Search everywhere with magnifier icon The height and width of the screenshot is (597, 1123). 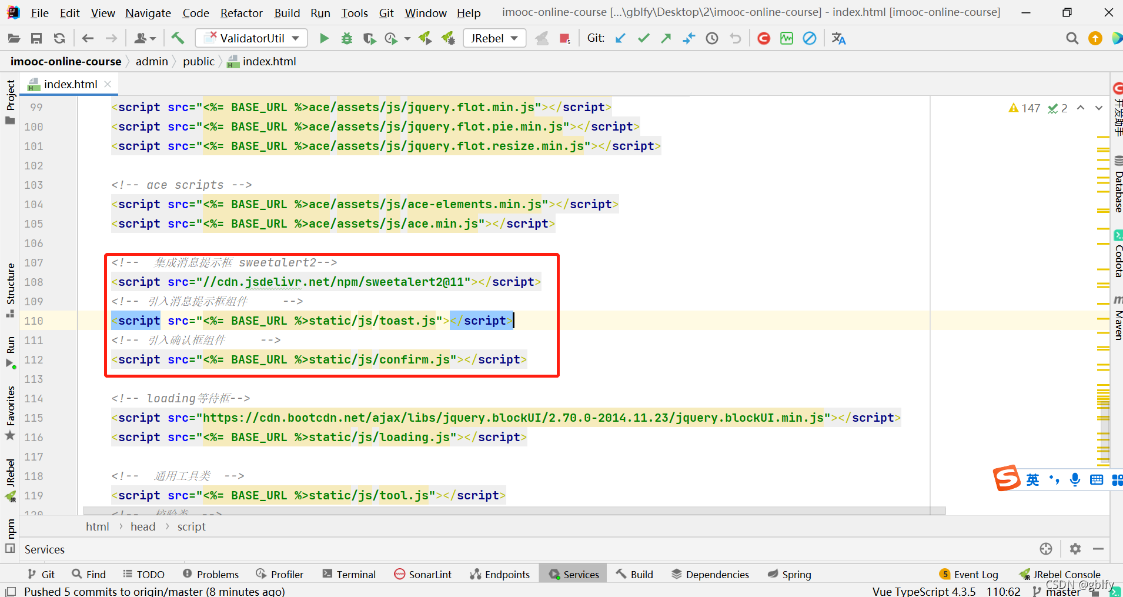coord(1072,38)
